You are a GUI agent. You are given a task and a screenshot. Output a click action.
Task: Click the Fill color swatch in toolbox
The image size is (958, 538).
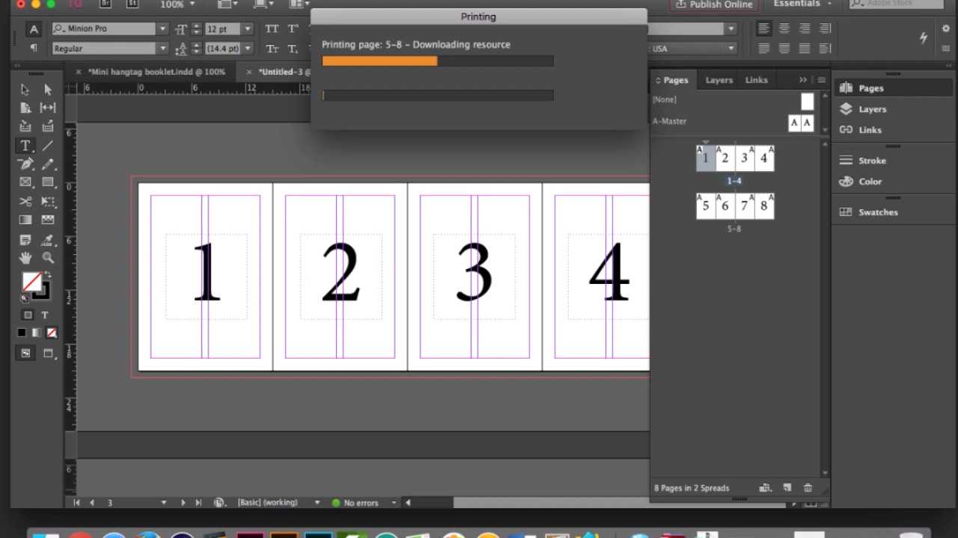click(31, 282)
